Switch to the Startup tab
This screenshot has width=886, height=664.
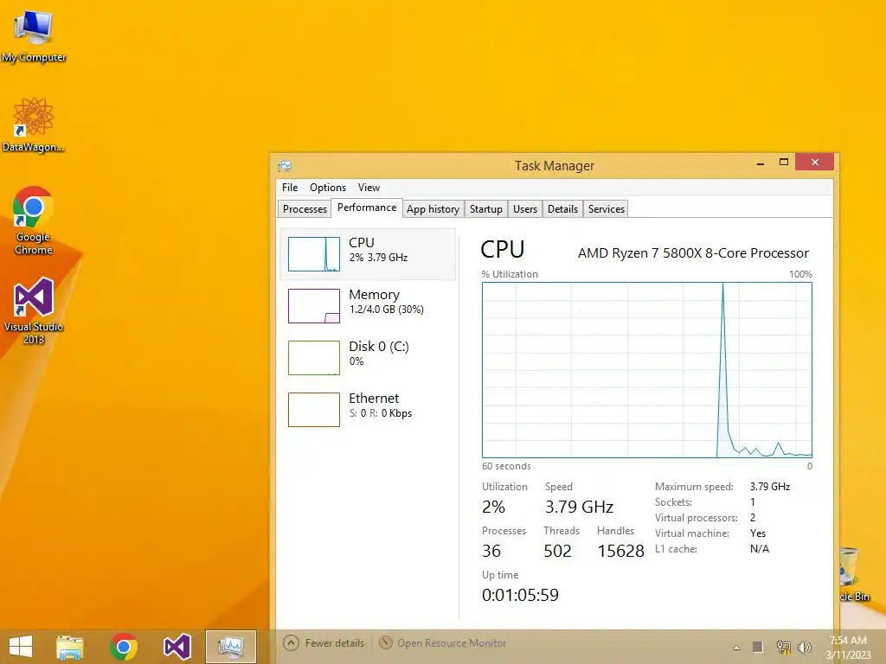pos(486,209)
